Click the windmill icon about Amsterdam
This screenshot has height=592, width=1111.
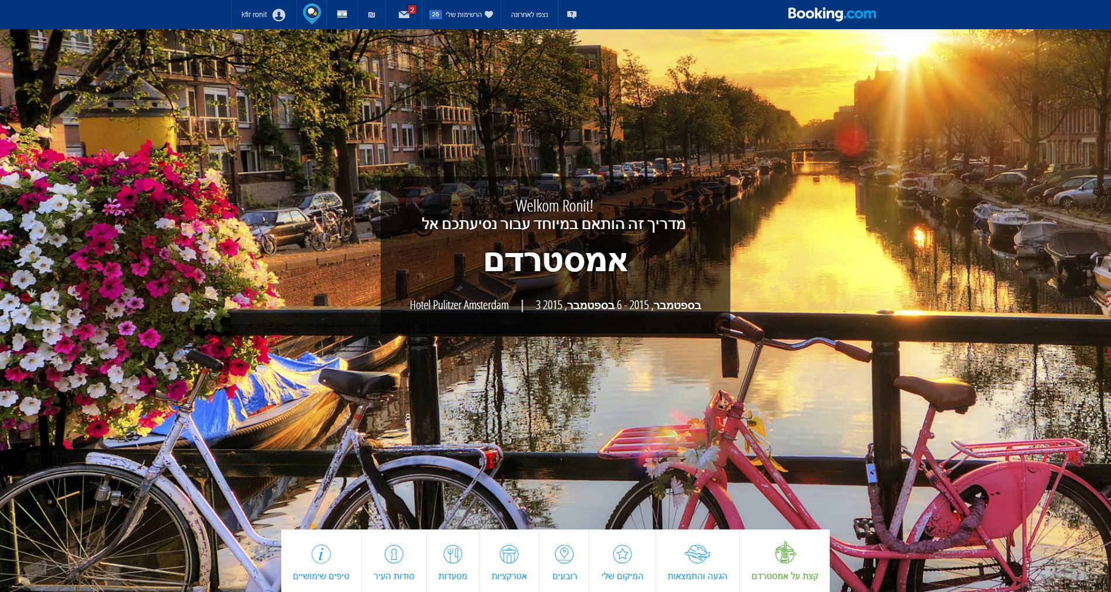point(785,553)
